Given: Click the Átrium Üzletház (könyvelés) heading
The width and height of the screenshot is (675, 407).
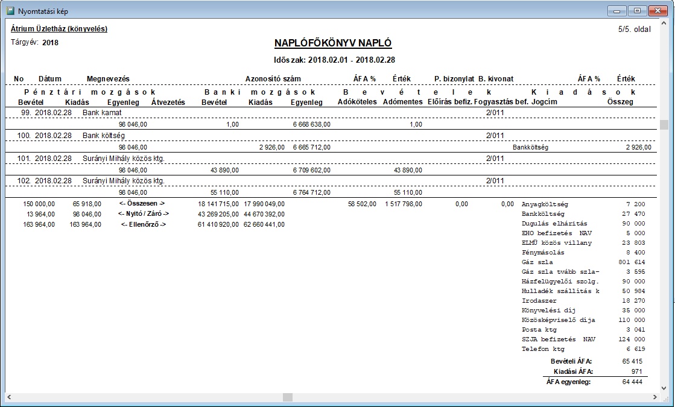Looking at the screenshot, I should pos(59,28).
